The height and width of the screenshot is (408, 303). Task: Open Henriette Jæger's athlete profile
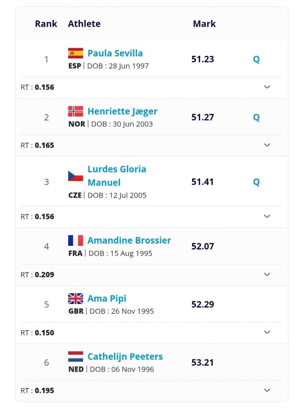pyautogui.click(x=122, y=112)
